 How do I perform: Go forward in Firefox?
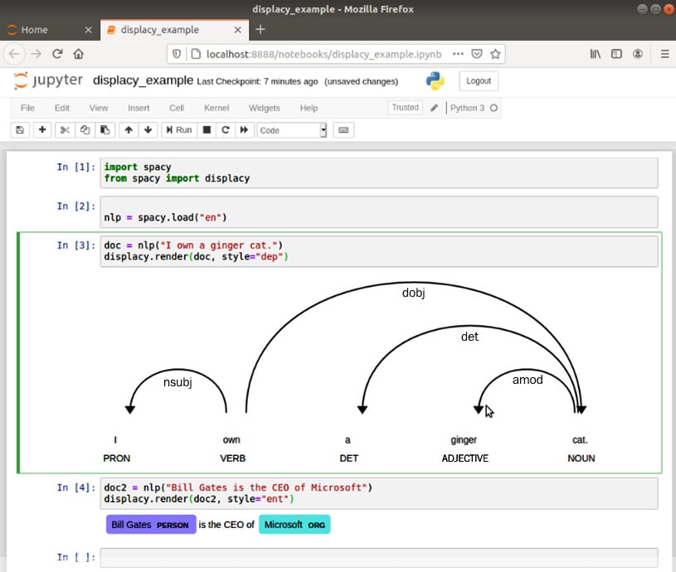[x=36, y=54]
